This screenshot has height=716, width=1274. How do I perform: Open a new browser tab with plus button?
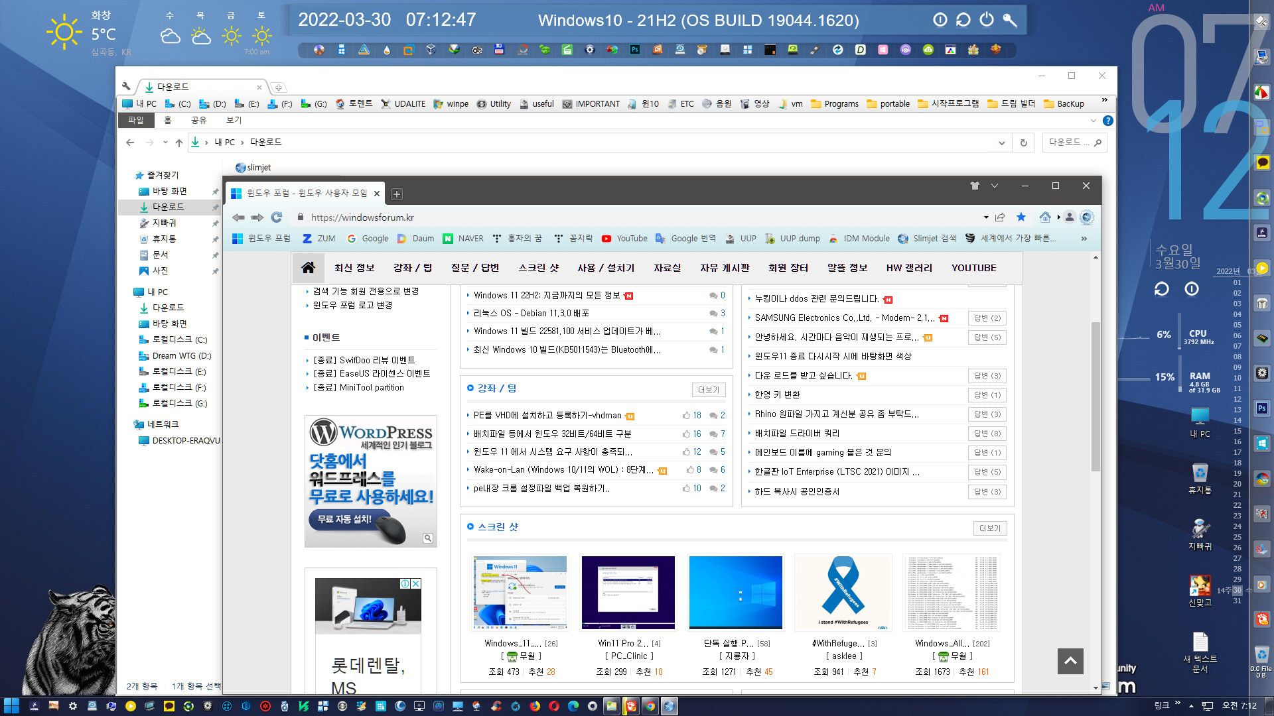[x=397, y=194]
